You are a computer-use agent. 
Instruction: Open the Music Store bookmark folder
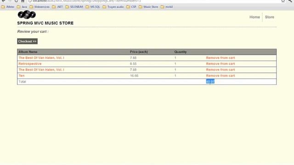148,7
